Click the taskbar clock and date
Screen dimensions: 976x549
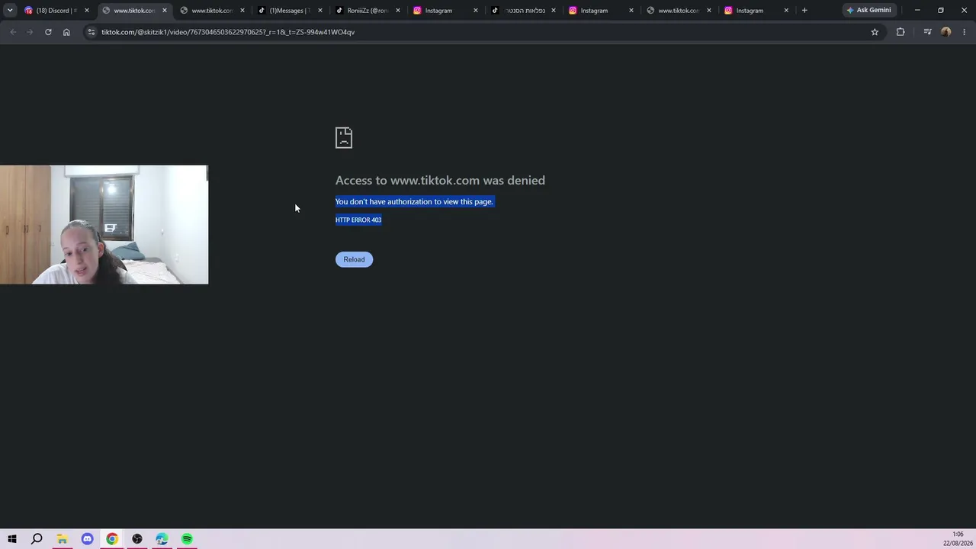(x=958, y=539)
